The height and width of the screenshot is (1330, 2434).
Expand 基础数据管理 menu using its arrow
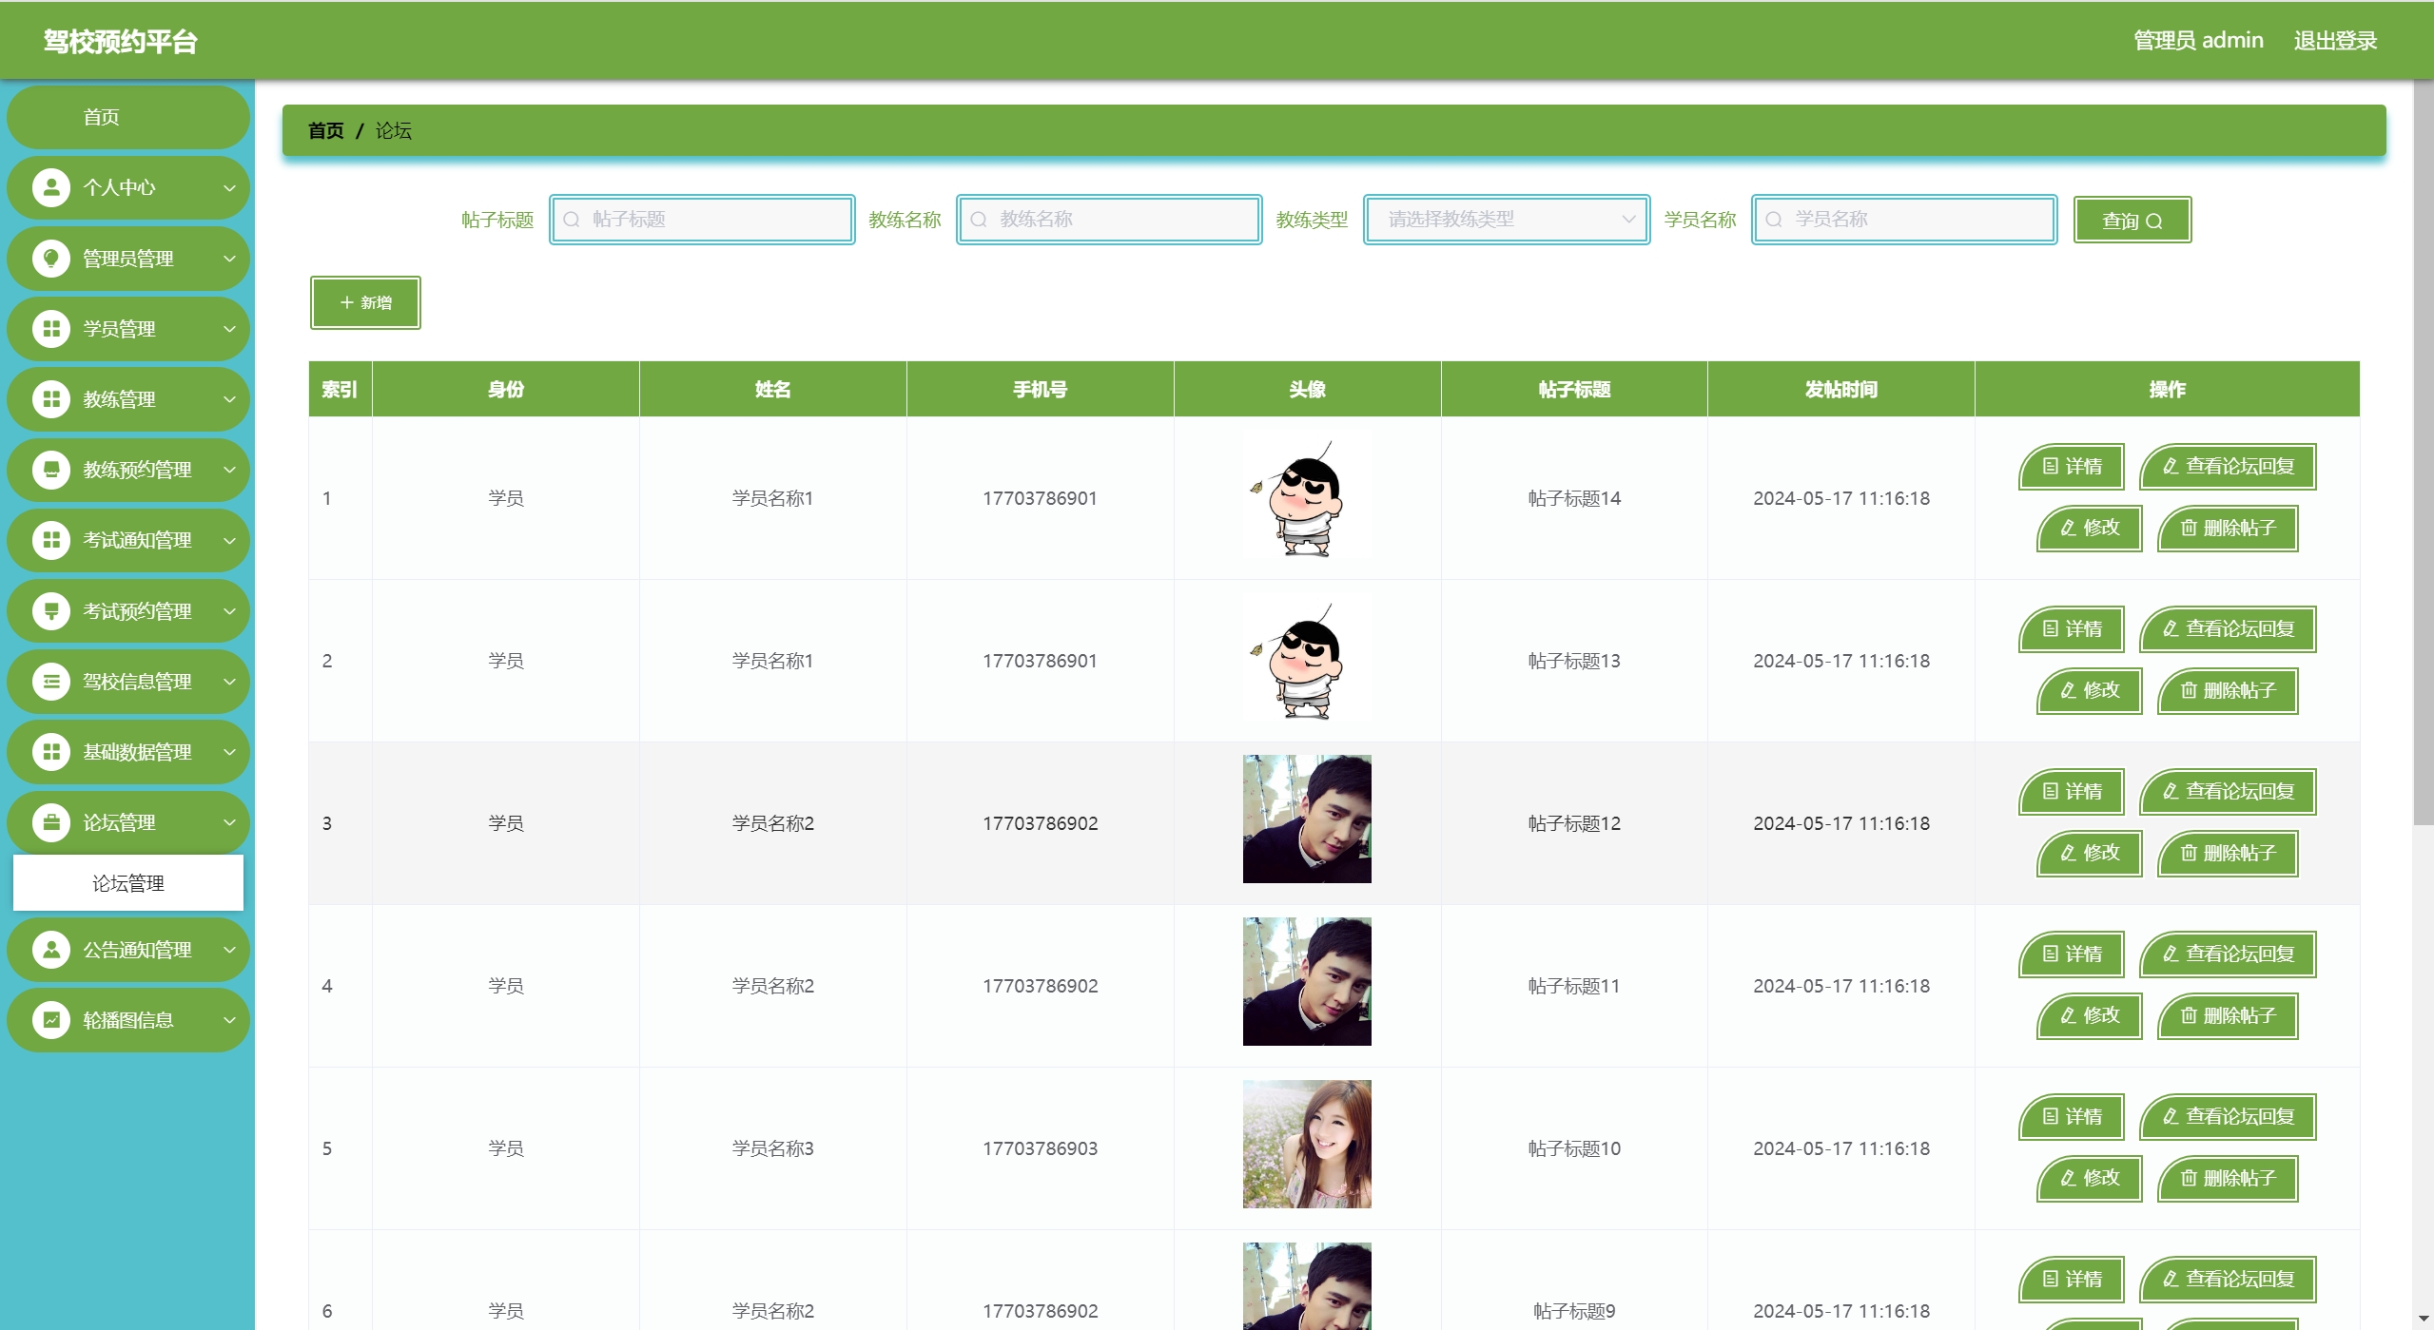coord(229,752)
